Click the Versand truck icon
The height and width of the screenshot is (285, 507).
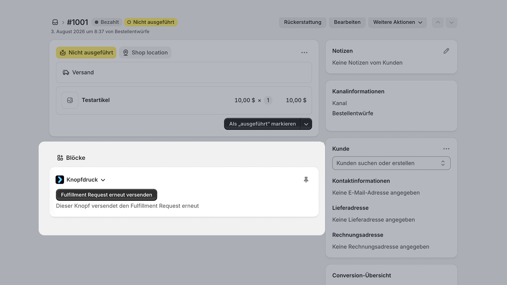(x=66, y=73)
